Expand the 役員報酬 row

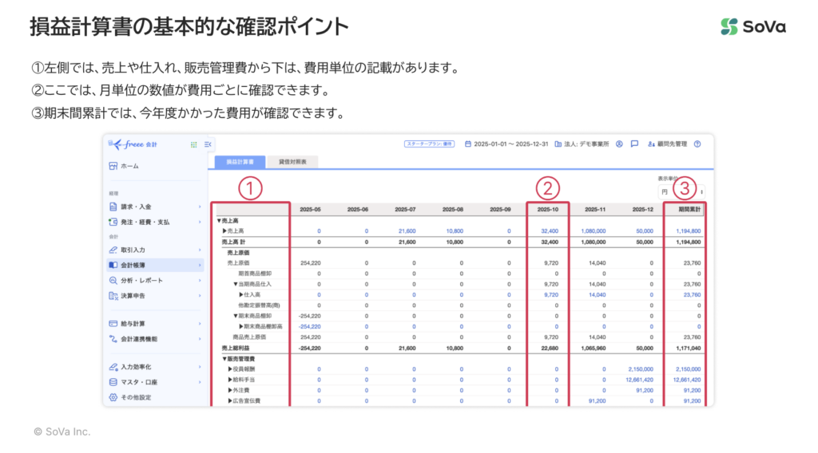click(230, 369)
